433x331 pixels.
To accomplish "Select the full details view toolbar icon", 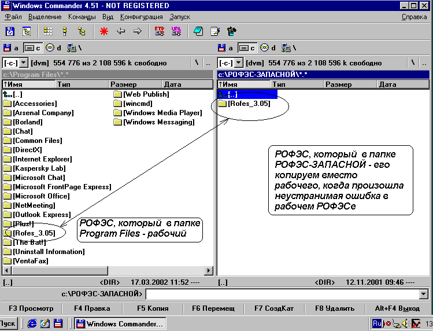I will (65, 31).
